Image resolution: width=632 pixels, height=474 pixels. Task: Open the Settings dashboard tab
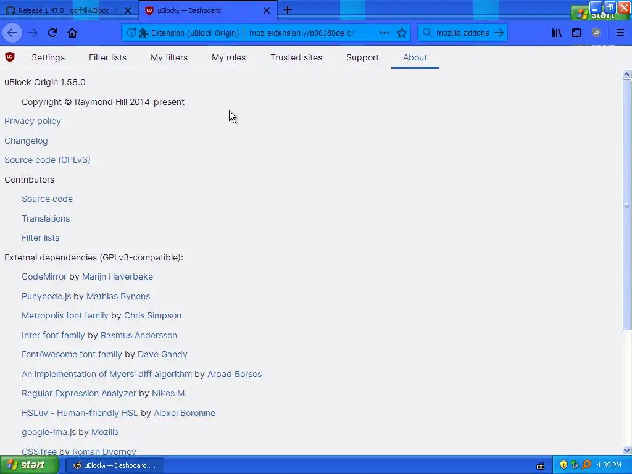point(48,57)
